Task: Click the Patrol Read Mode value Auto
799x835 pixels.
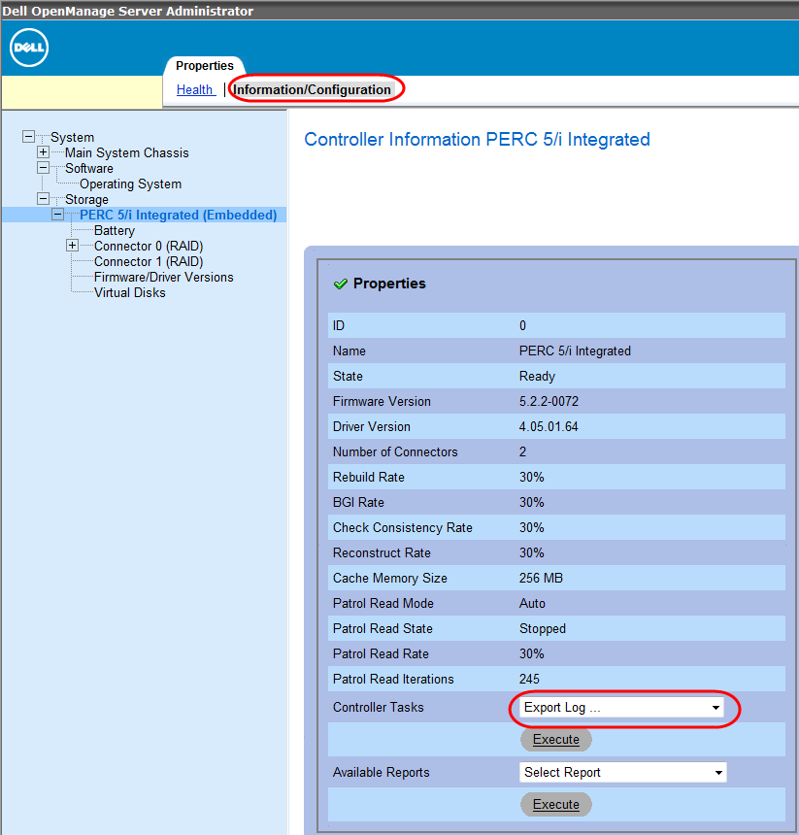Action: (x=532, y=603)
